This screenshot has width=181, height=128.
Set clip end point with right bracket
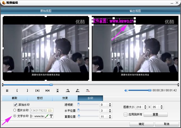[27, 90]
